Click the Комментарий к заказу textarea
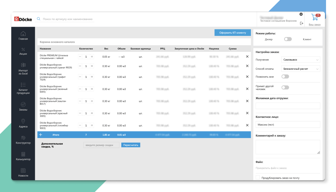This screenshot has width=336, height=192. pos(288,147)
